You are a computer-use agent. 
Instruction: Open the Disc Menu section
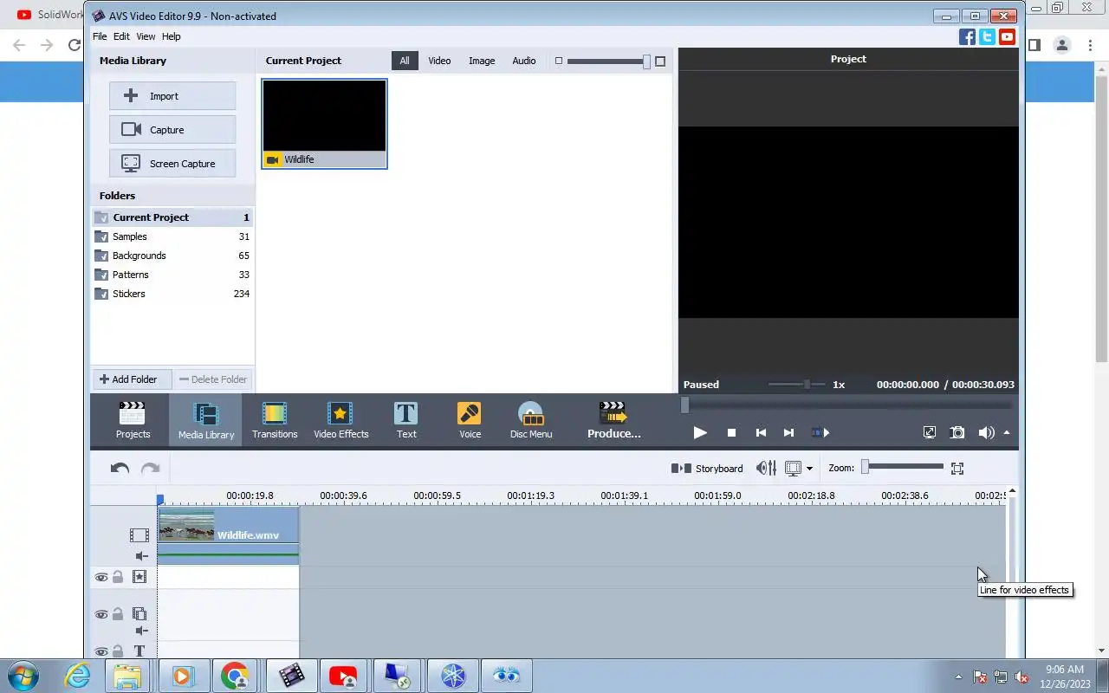pos(531,420)
